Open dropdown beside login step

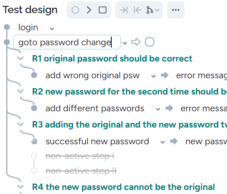coord(52,28)
